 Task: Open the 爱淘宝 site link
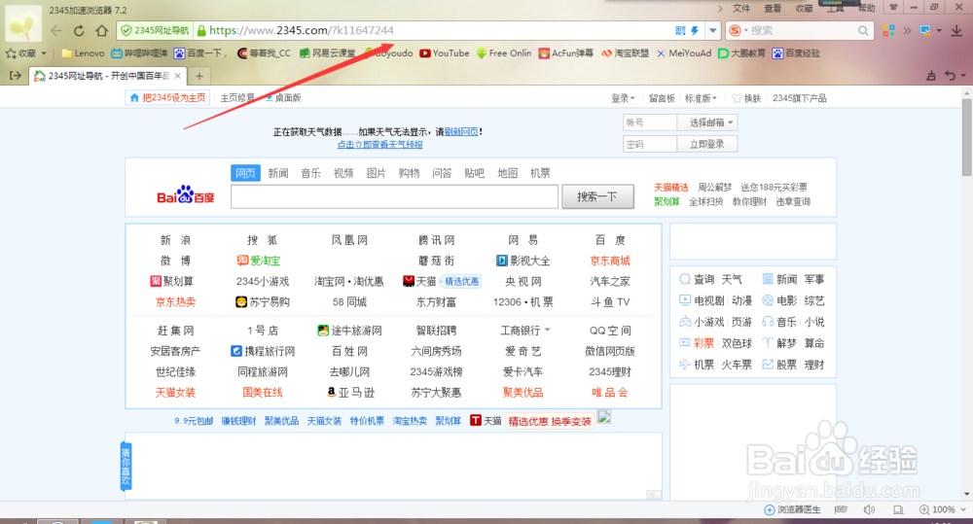point(259,262)
